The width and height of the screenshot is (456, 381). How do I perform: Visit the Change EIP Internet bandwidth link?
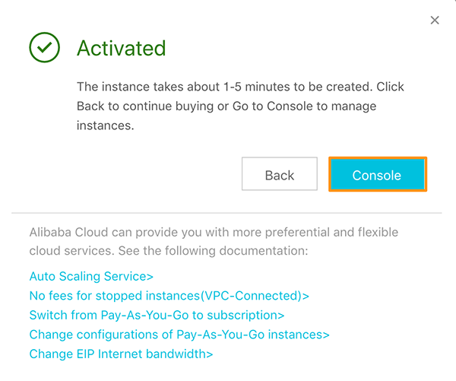122,354
